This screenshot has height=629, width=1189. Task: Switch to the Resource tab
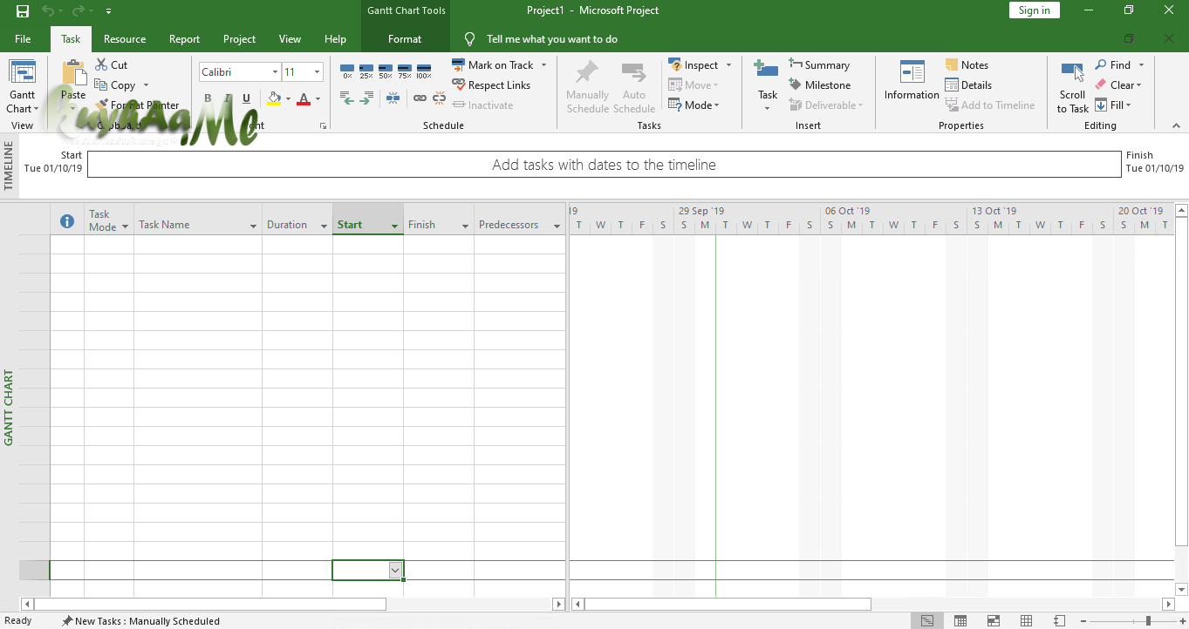click(x=125, y=39)
